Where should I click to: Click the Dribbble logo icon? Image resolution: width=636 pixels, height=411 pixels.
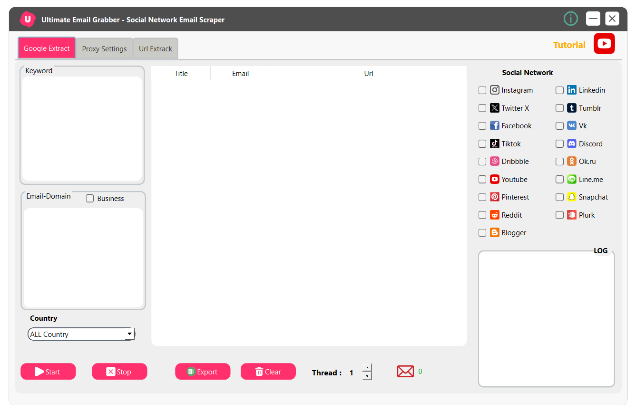click(495, 161)
